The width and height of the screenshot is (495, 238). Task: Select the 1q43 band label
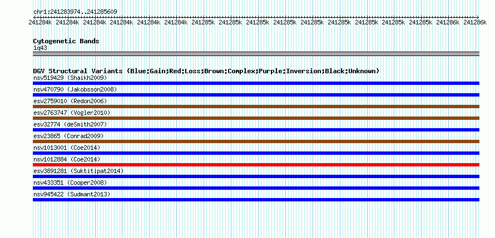pos(40,48)
